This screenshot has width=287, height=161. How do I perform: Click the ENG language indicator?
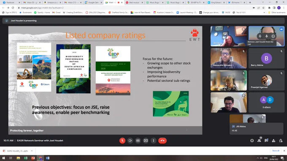pos(266,158)
